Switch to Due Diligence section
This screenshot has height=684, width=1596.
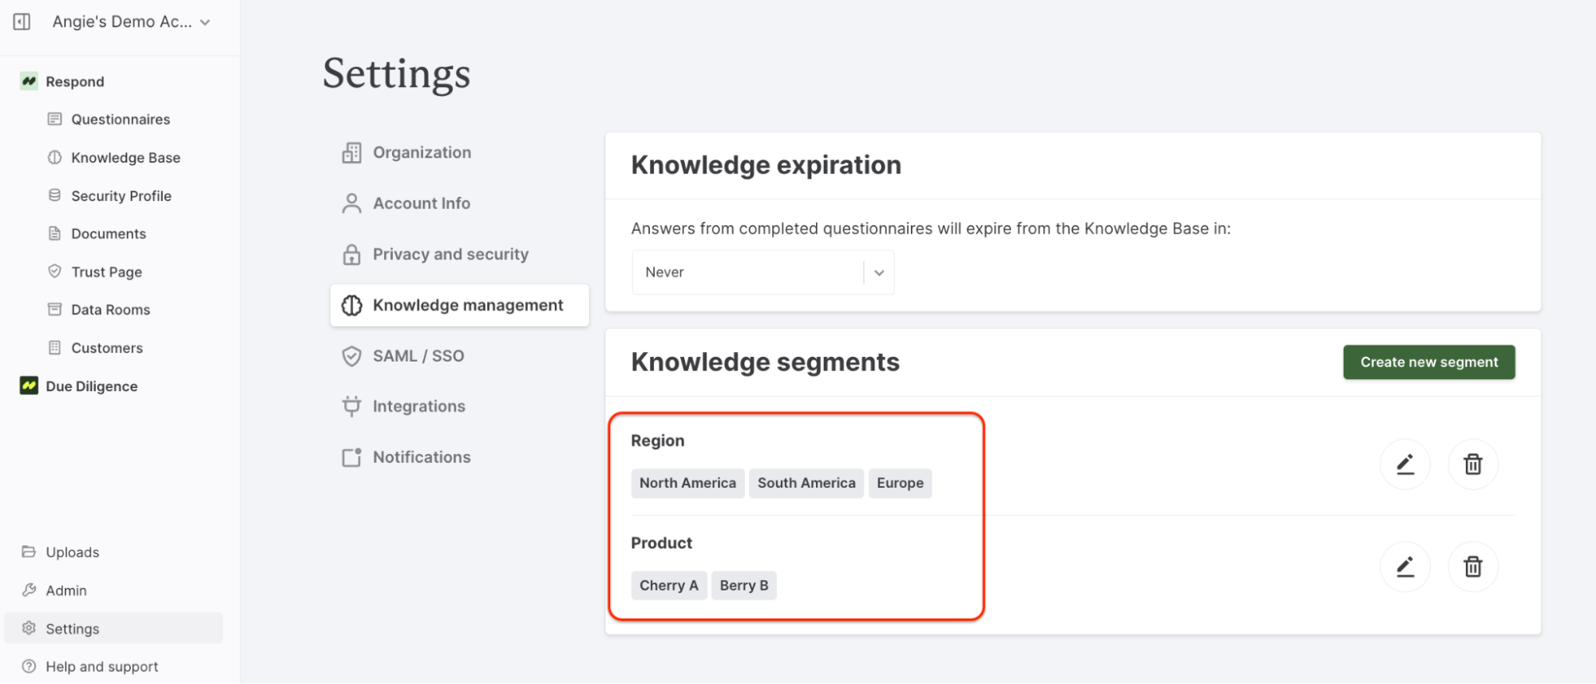pyautogui.click(x=92, y=385)
